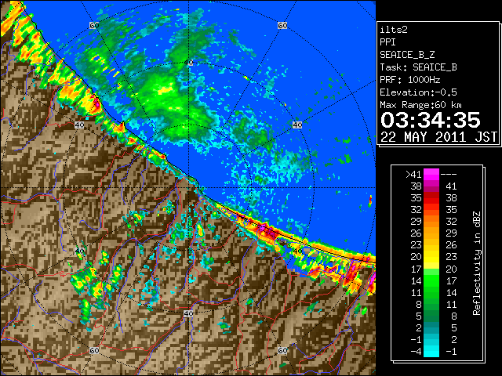Viewport: 502px width, 376px height.
Task: Click the '---' legend entry
Action: pos(449,175)
